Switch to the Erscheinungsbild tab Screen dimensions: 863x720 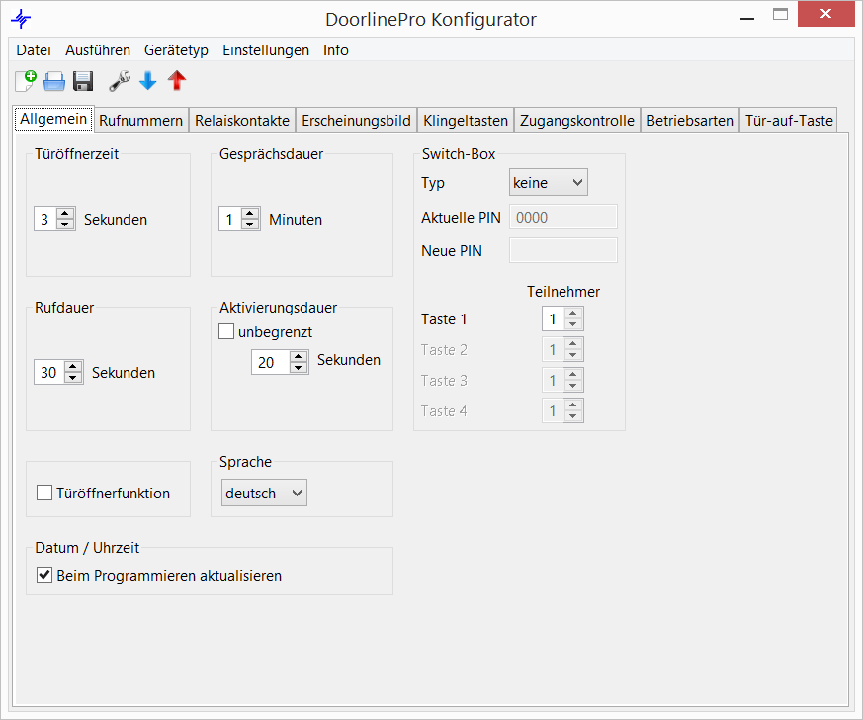(356, 120)
